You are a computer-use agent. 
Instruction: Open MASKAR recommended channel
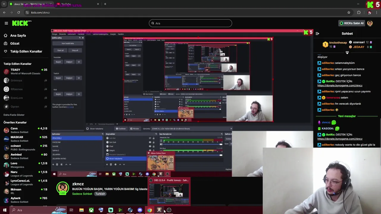(25, 139)
